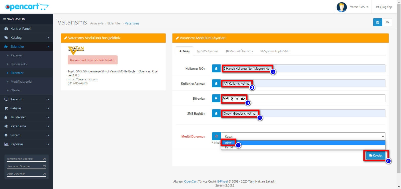The width and height of the screenshot is (401, 189).
Task: Switch to System Toplu SMS tab
Action: [275, 51]
